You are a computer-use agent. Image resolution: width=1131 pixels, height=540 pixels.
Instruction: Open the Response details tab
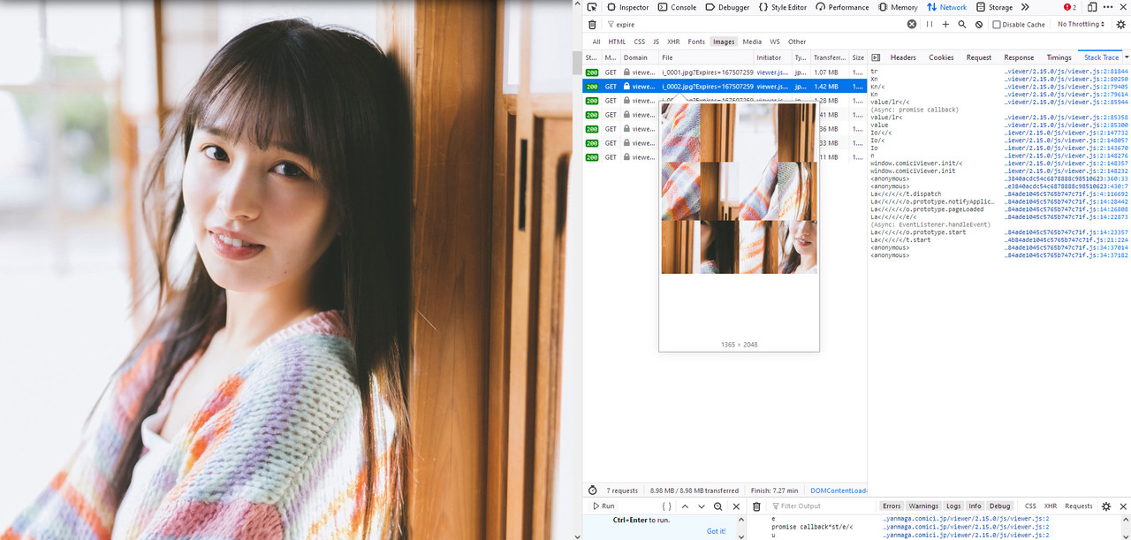1019,57
